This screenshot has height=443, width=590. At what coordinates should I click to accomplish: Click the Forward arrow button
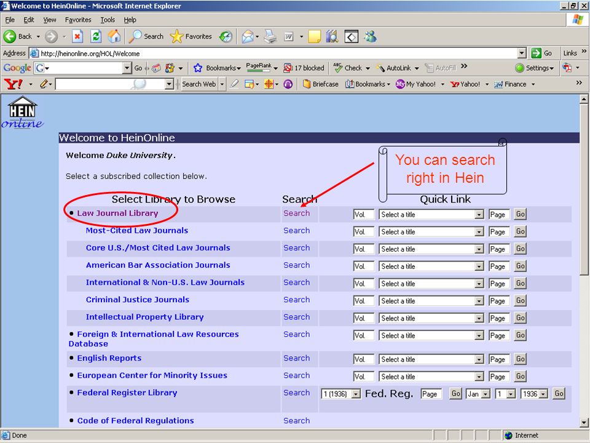51,36
